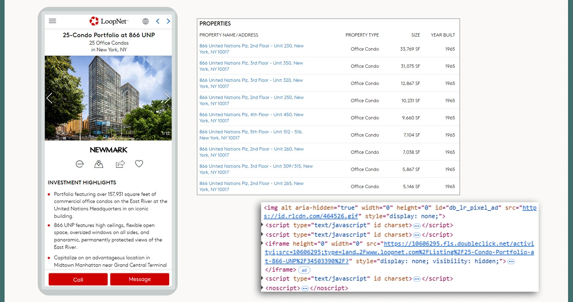Open the globe language selector
This screenshot has width=573, height=302.
pyautogui.click(x=146, y=21)
